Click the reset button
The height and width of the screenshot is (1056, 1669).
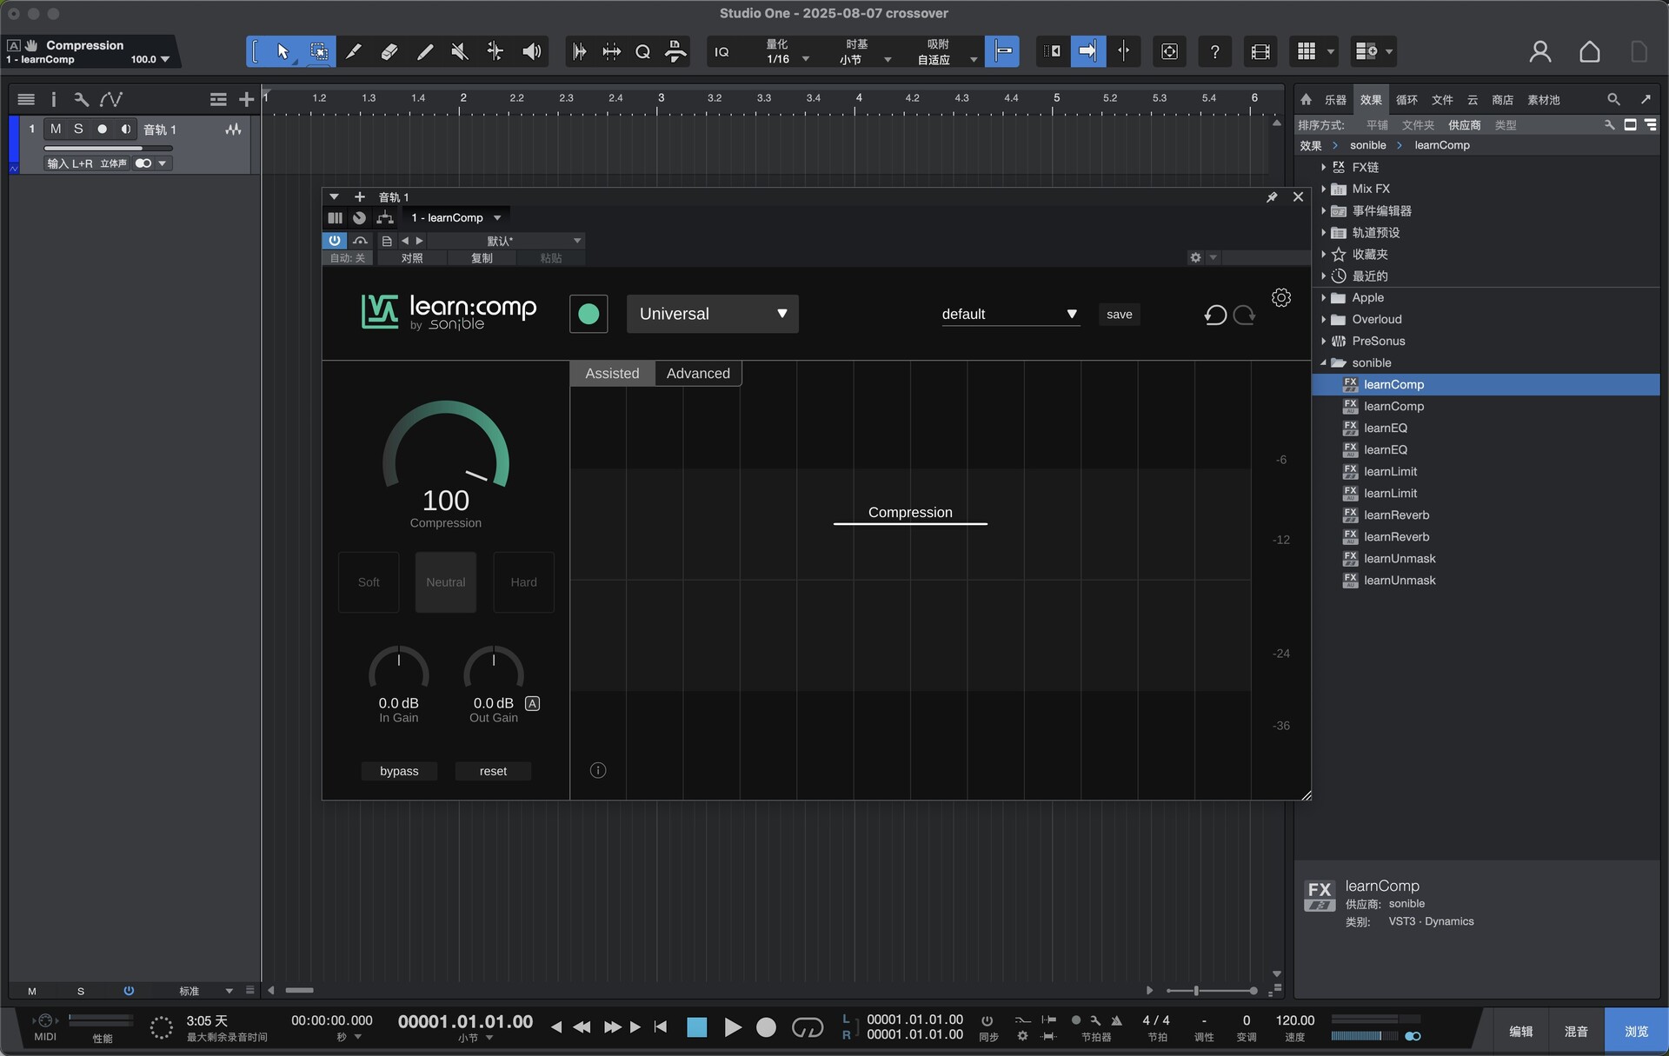[x=493, y=771]
